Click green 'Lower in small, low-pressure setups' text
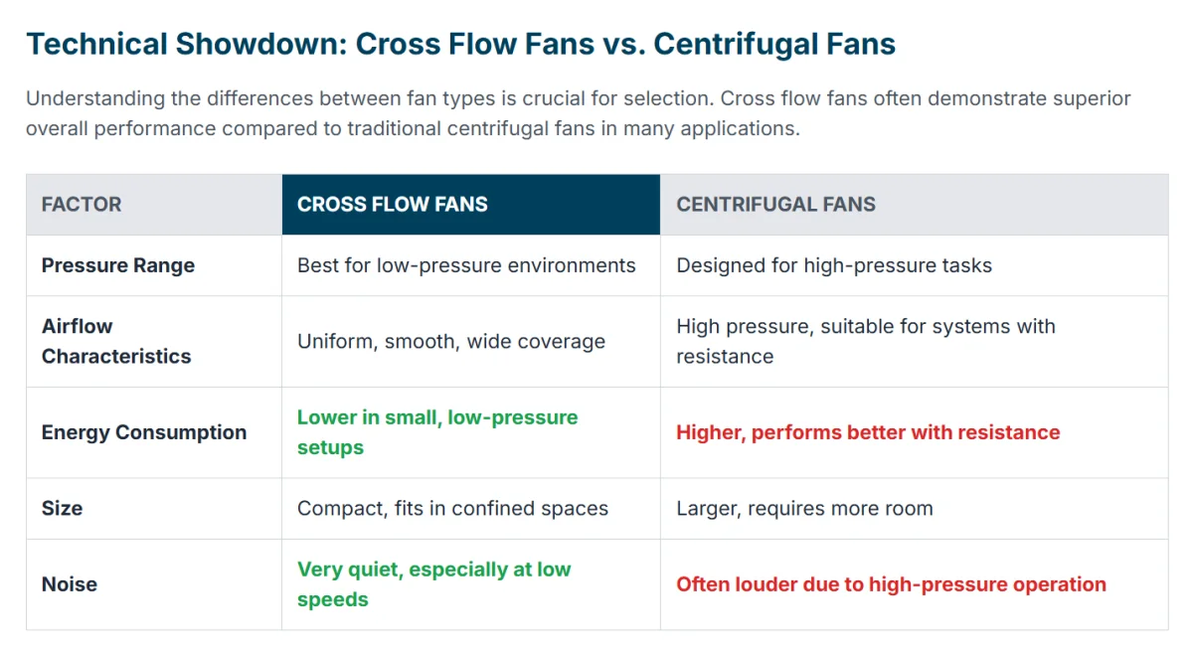Screen dimensions: 1193x653 pyautogui.click(x=437, y=432)
